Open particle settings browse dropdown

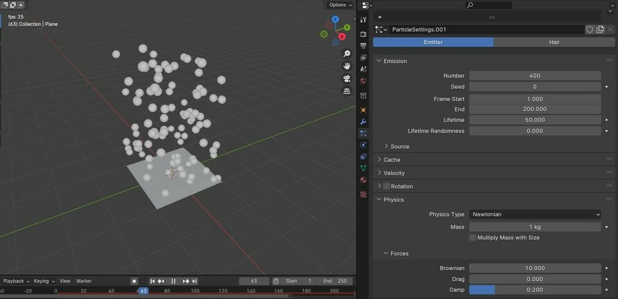(381, 30)
